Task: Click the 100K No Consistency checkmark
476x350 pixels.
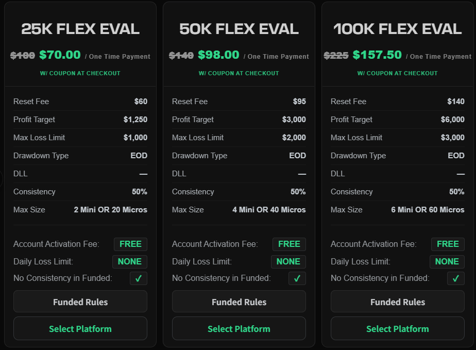Action: tap(456, 278)
